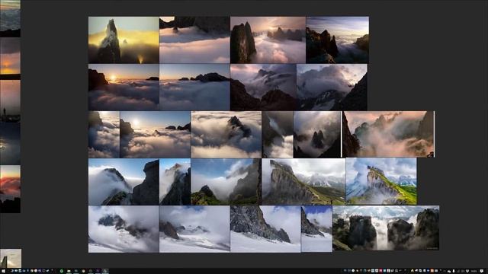The image size is (488, 274).
Task: Select blue sky cliff with green foreground image
Action: pyautogui.click(x=226, y=182)
